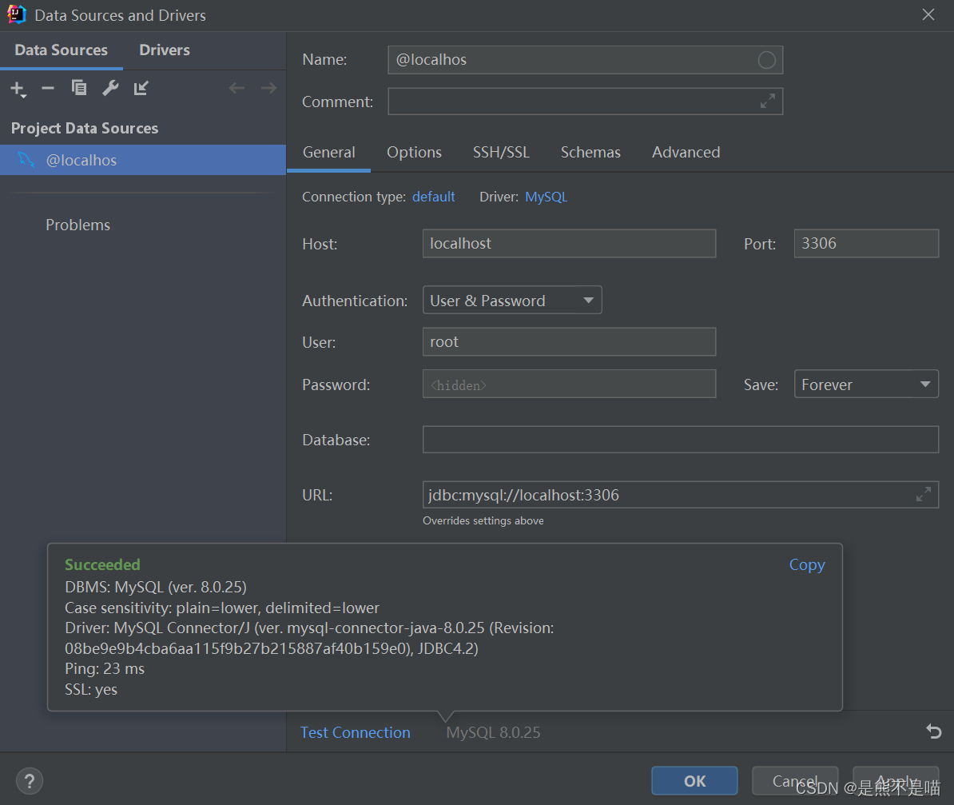Go back with left arrow icon
The height and width of the screenshot is (805, 954).
click(237, 88)
